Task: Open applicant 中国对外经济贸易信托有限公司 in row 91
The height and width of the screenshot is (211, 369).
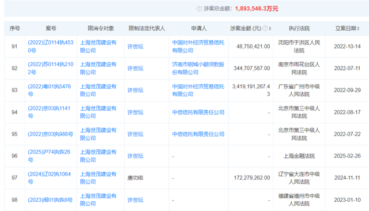Action: (x=198, y=46)
